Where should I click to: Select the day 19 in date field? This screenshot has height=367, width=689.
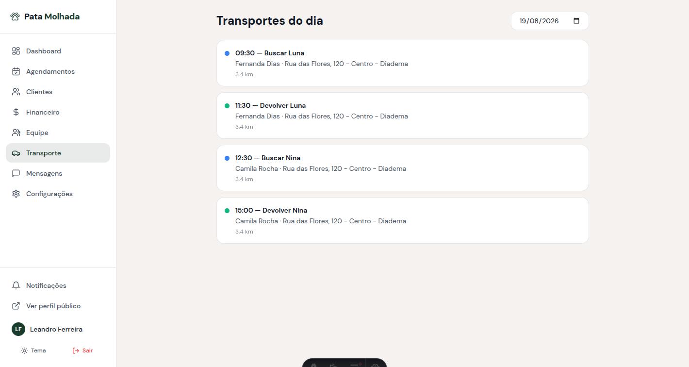point(523,21)
